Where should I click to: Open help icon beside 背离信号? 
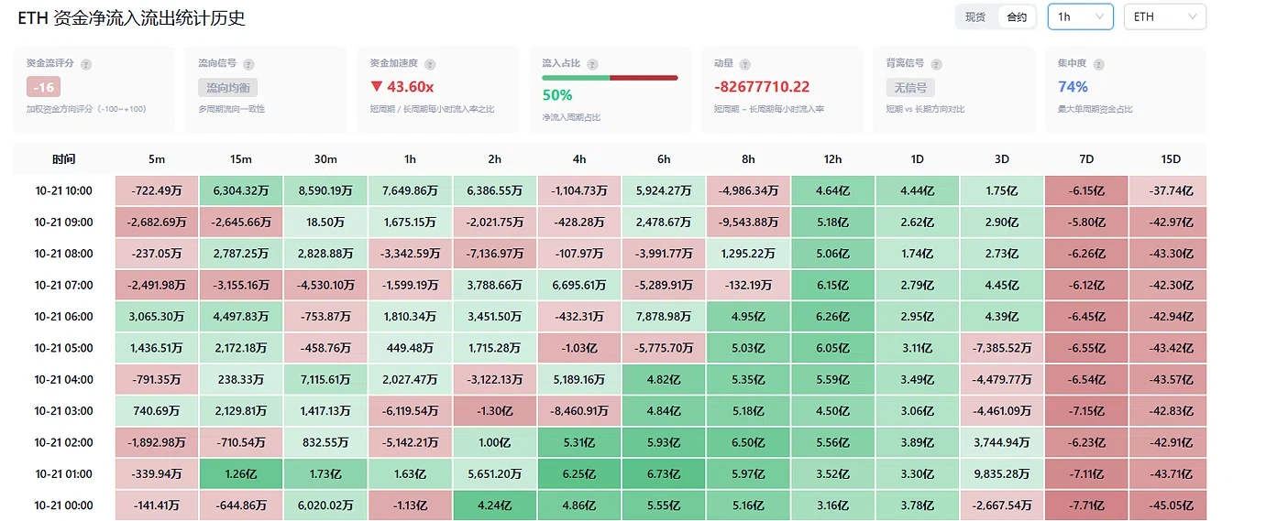click(936, 64)
